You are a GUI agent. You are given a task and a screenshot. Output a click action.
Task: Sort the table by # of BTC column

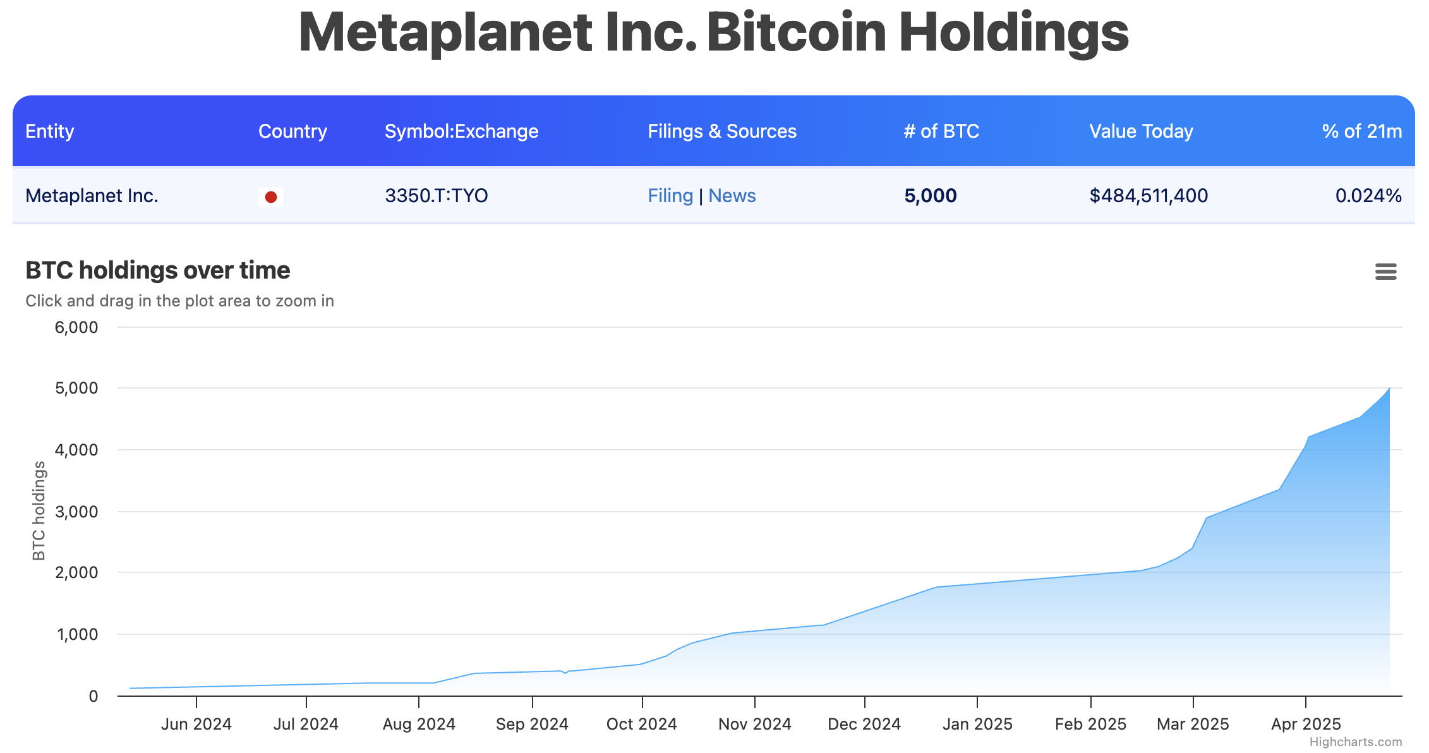[941, 131]
